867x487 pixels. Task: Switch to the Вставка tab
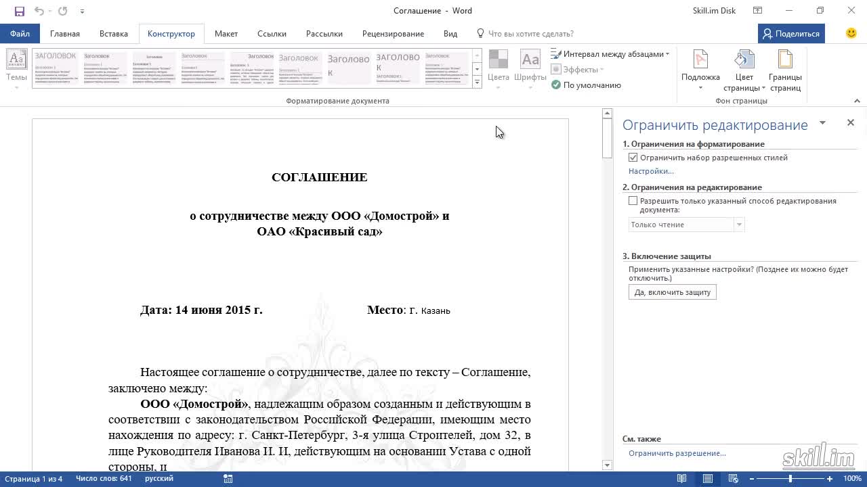[x=114, y=34]
